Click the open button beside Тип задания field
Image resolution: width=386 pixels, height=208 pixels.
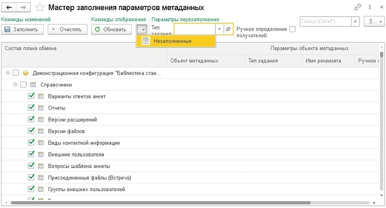coord(228,29)
